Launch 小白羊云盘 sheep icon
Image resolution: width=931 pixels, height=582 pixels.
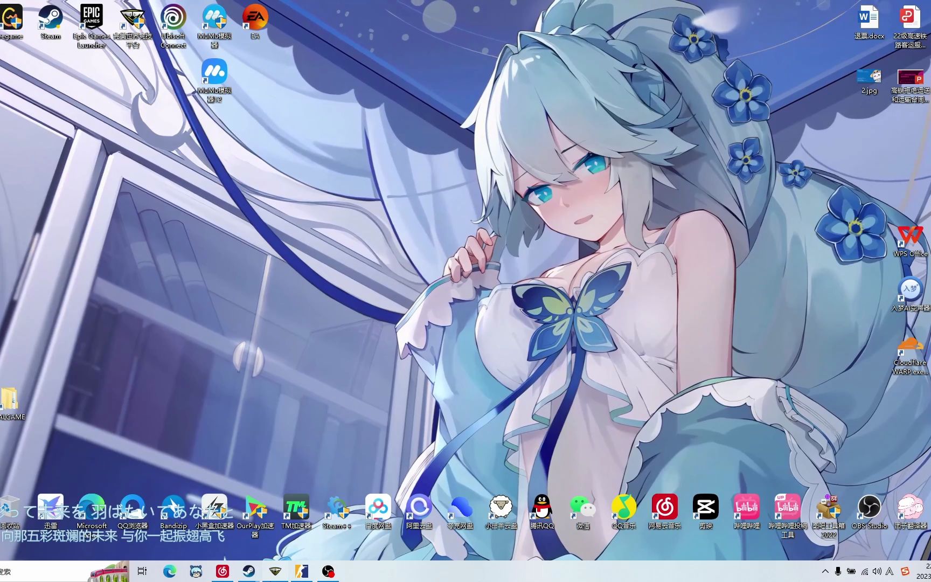501,511
